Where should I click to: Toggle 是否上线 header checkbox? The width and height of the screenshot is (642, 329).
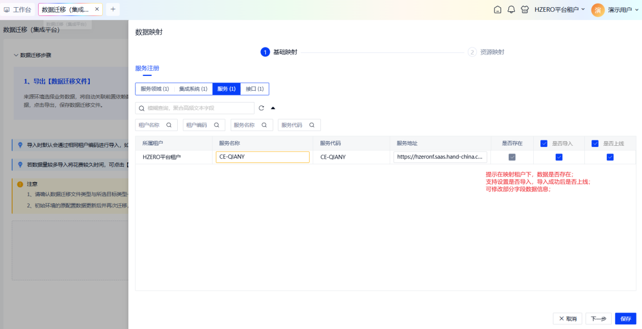(x=595, y=143)
